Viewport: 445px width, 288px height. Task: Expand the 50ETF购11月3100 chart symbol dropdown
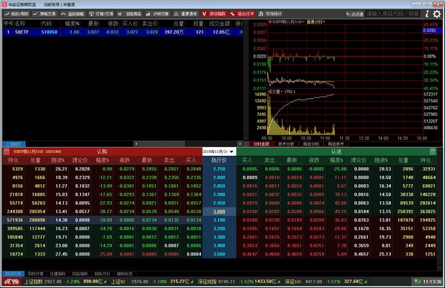(303, 22)
